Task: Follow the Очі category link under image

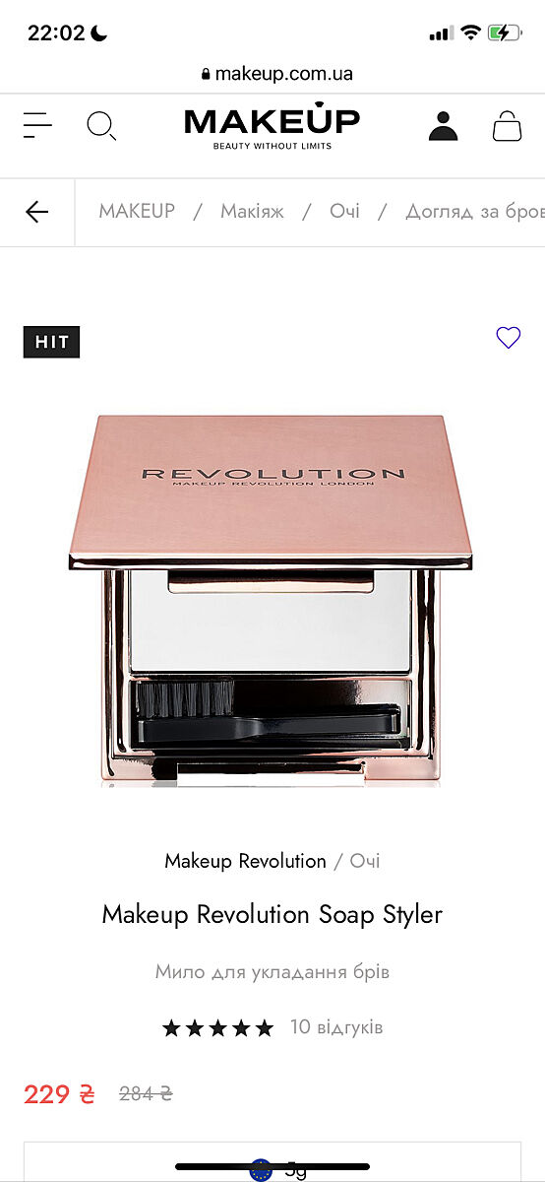Action: click(365, 861)
